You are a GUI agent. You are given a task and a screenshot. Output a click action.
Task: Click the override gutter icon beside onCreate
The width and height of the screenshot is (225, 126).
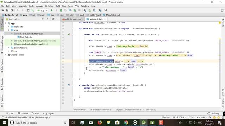pos(69,85)
